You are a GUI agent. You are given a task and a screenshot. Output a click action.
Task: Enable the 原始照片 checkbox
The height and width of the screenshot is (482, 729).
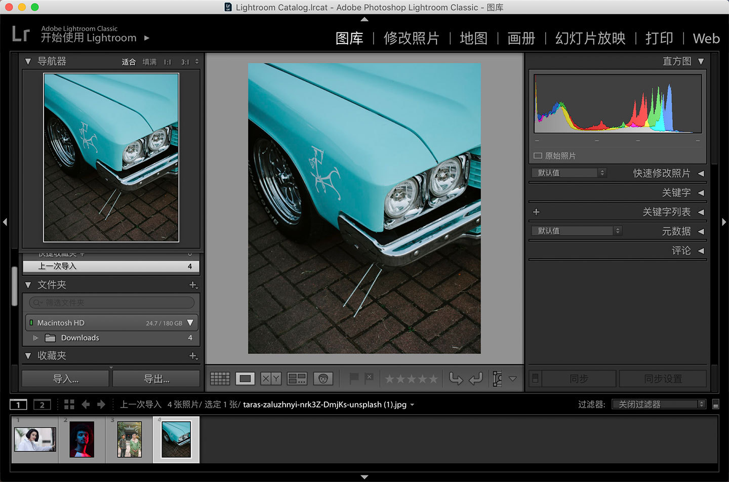(x=538, y=156)
